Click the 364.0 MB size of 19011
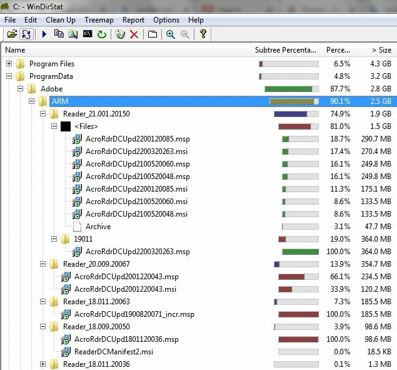 376,239
